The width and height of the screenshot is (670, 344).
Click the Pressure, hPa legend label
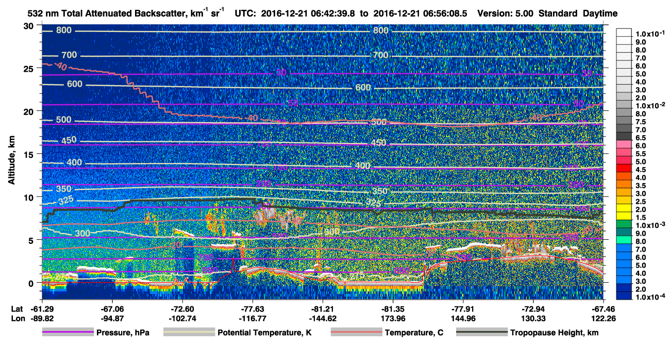pyautogui.click(x=122, y=333)
